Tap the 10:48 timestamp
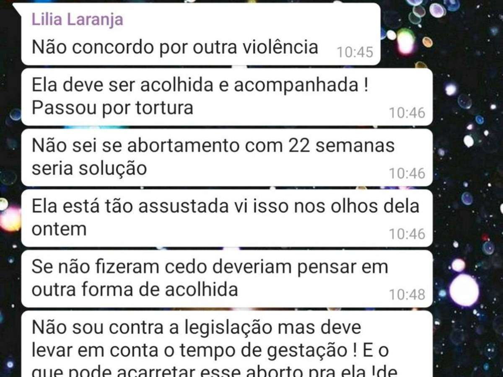The height and width of the screenshot is (377, 503). (x=407, y=294)
